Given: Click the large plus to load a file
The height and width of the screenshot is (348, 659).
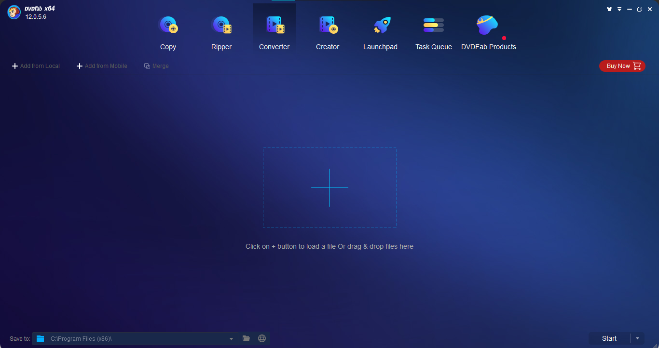Looking at the screenshot, I should (329, 187).
